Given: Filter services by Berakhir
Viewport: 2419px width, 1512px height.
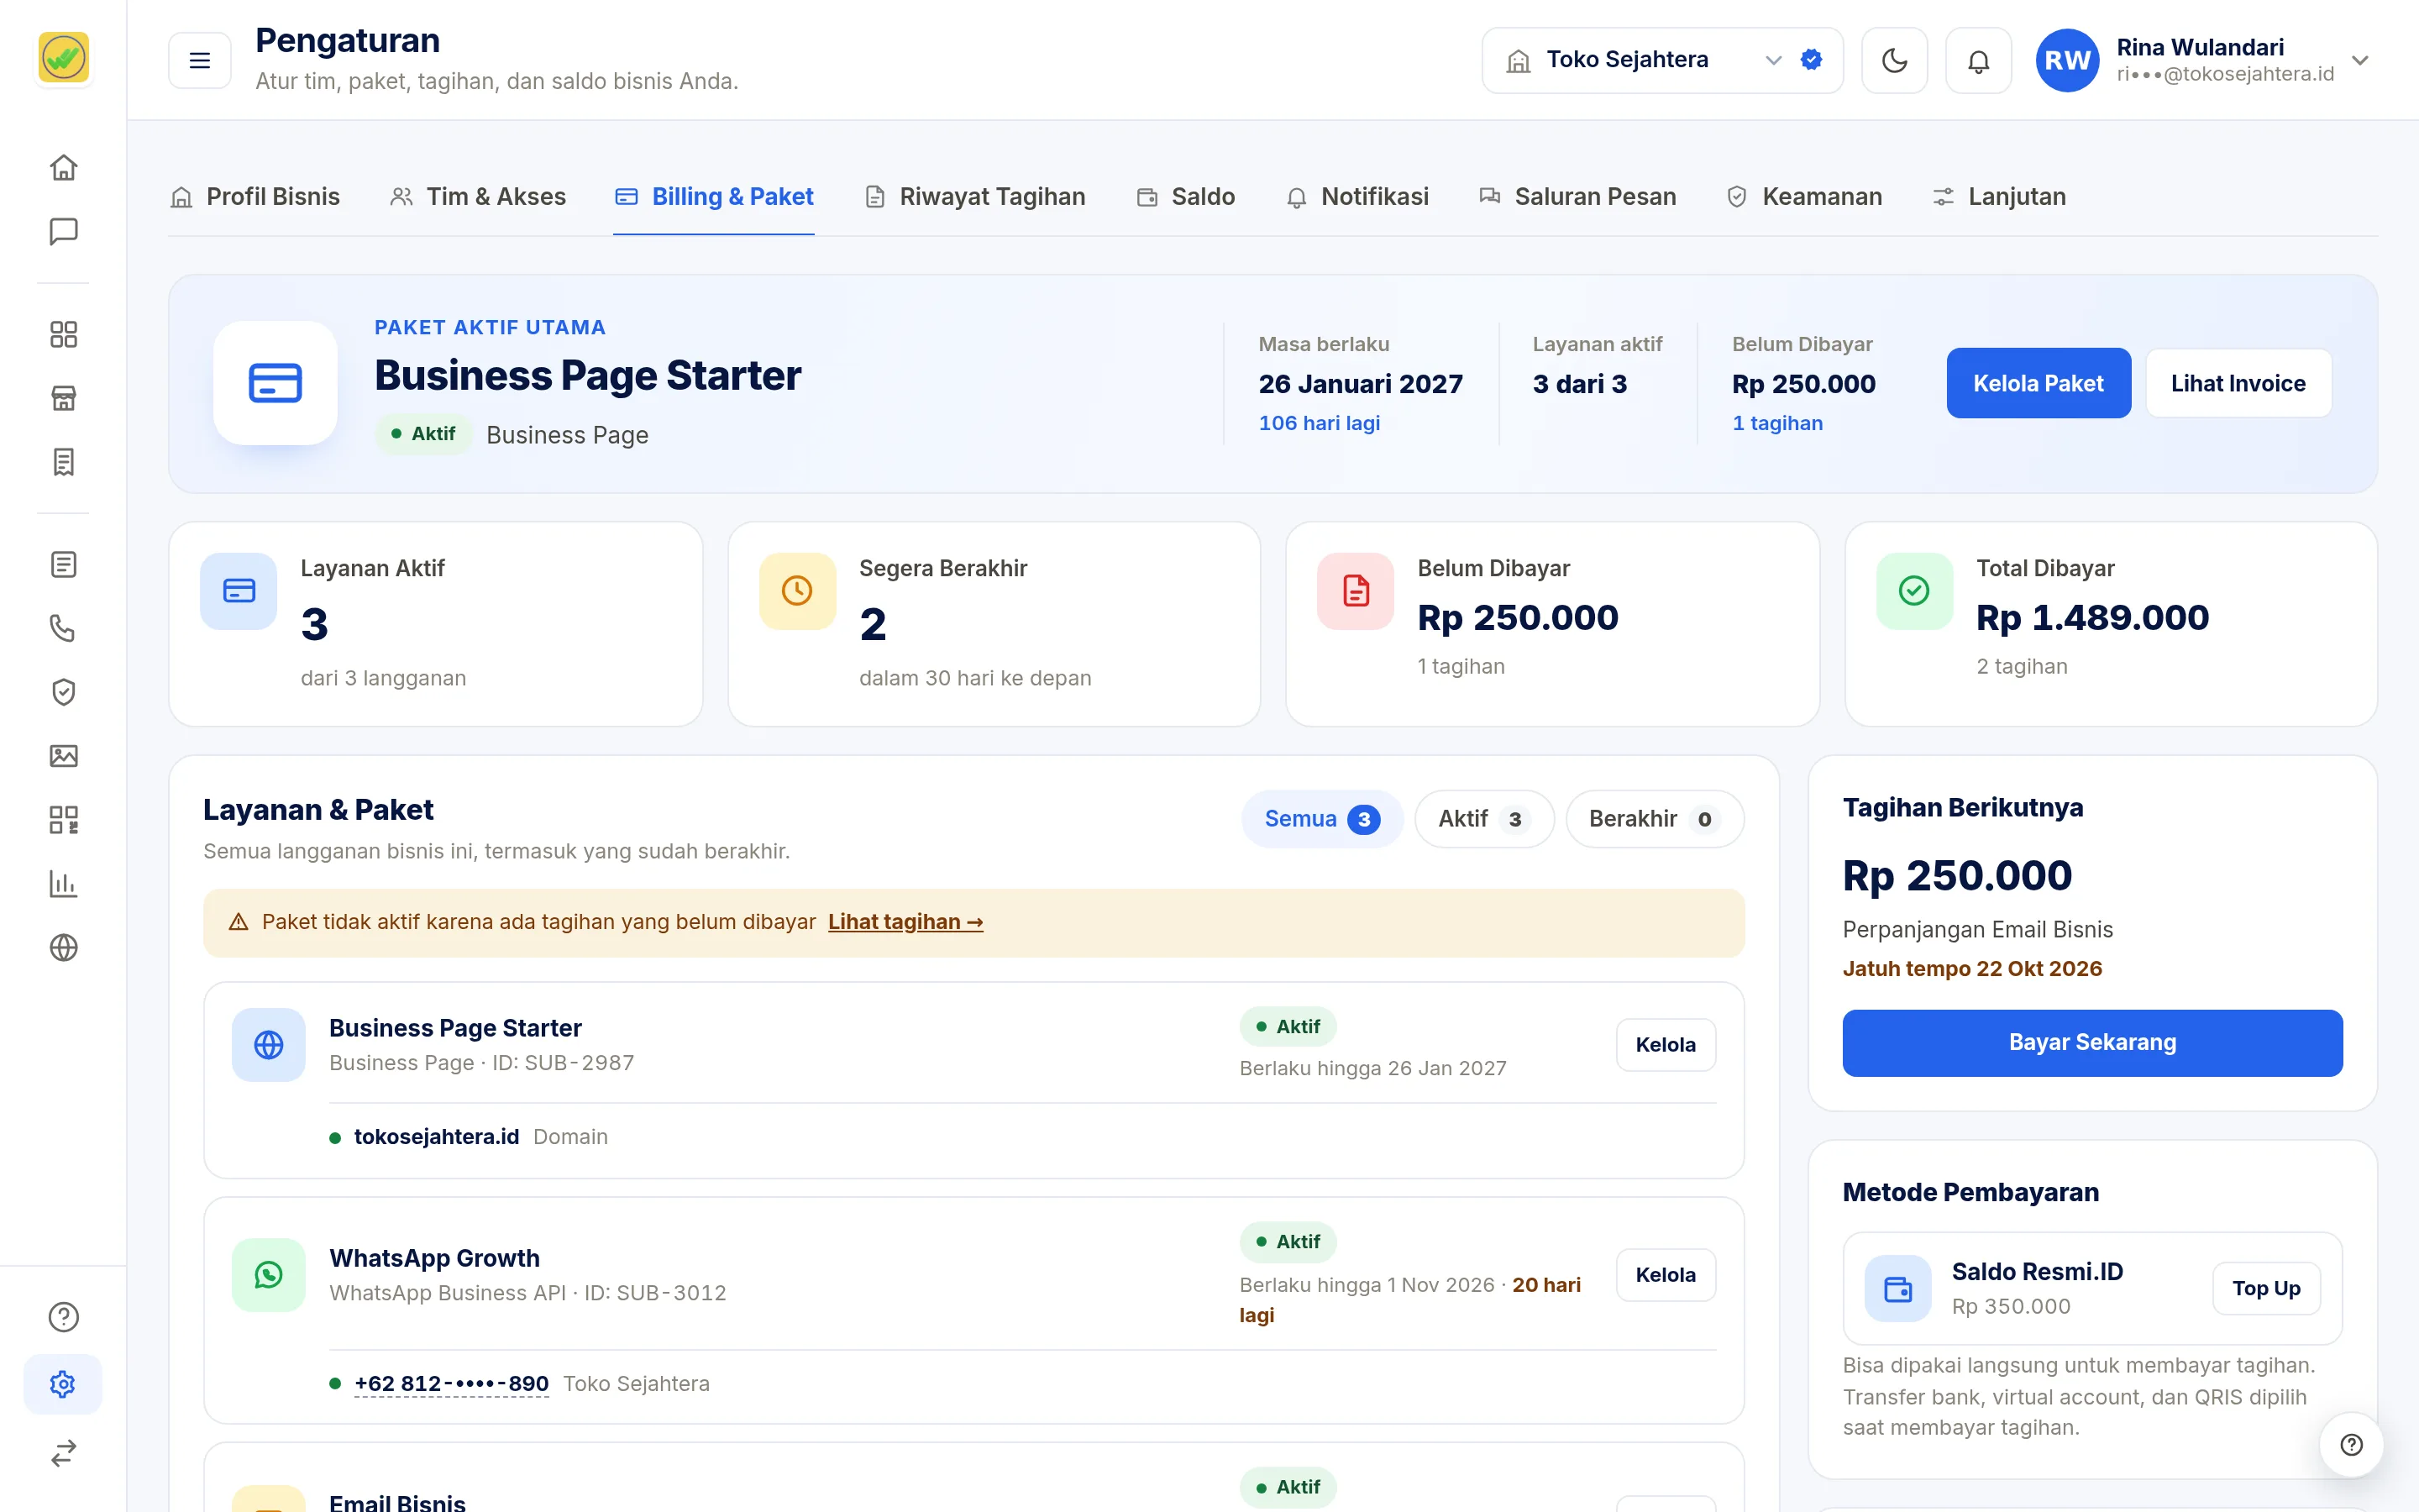Looking at the screenshot, I should 1655,819.
